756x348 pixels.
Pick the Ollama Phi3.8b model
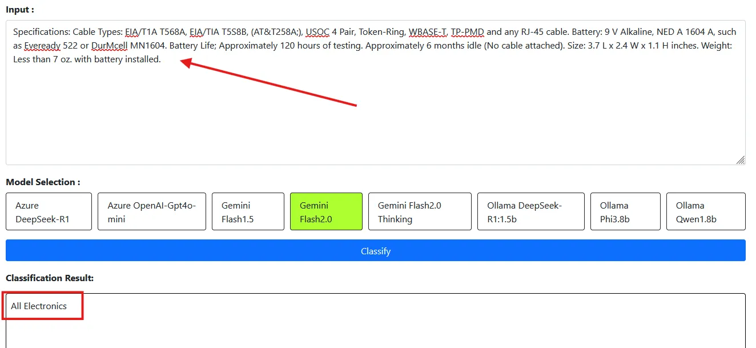625,211
